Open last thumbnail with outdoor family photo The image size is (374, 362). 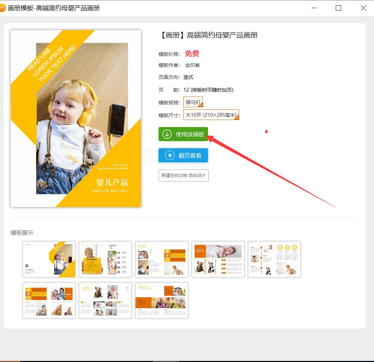[x=162, y=300]
